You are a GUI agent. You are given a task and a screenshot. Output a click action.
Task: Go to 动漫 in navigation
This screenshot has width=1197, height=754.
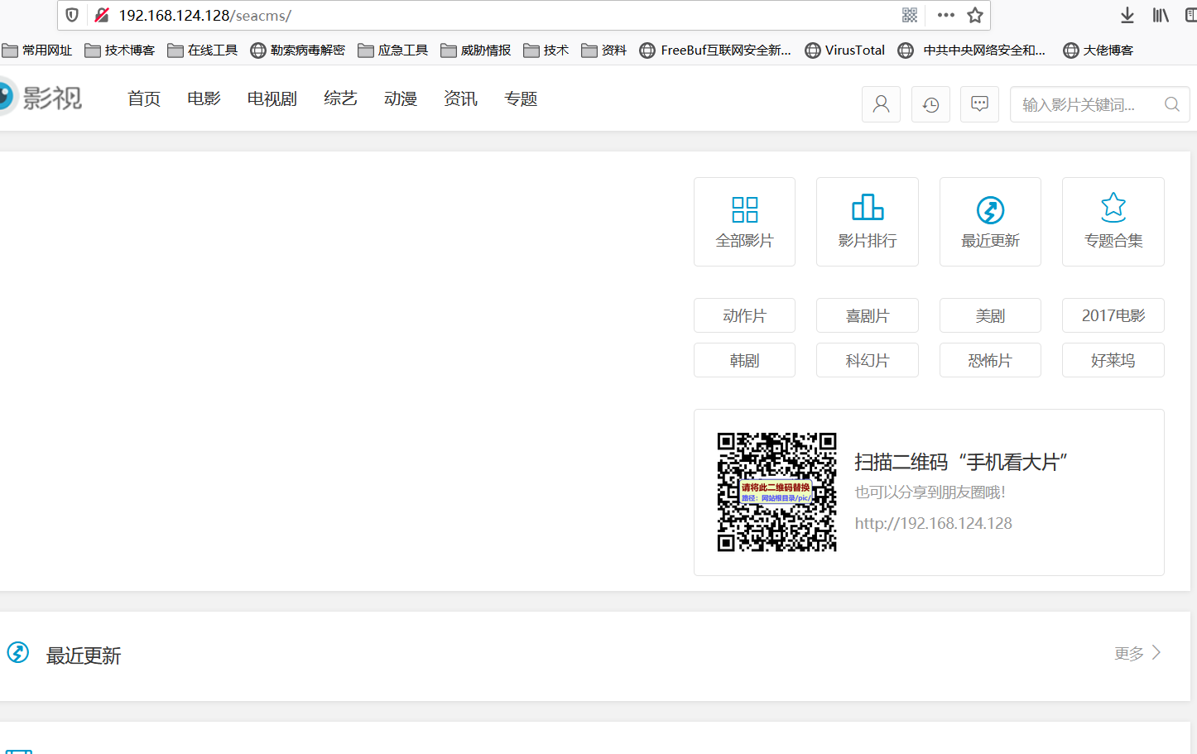pos(401,98)
